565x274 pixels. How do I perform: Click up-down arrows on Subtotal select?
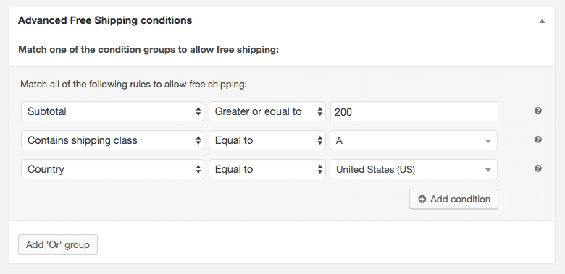(198, 111)
